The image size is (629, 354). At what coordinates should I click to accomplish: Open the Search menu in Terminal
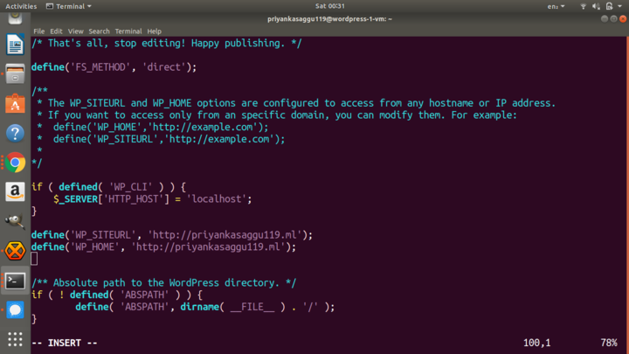point(99,31)
